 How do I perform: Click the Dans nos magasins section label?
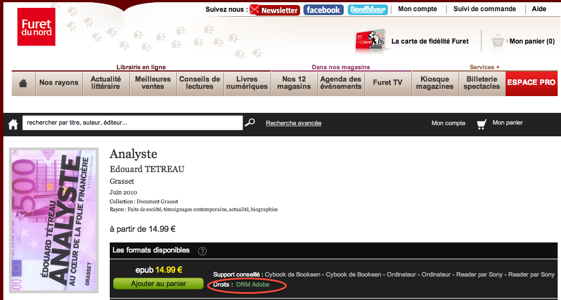pyautogui.click(x=341, y=67)
